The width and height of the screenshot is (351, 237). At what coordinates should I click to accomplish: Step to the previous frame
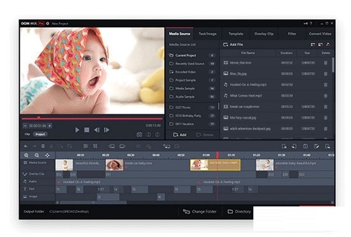(97, 130)
